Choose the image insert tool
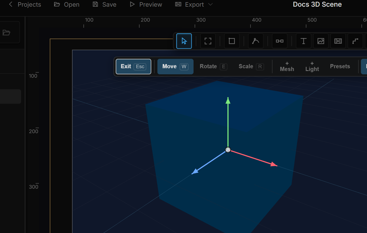The width and height of the screenshot is (367, 233). click(321, 41)
